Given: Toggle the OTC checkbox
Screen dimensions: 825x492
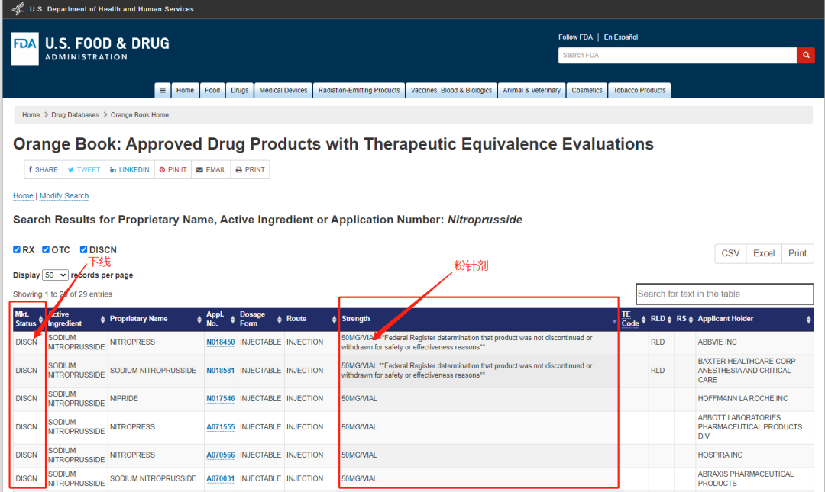Looking at the screenshot, I should pos(46,249).
